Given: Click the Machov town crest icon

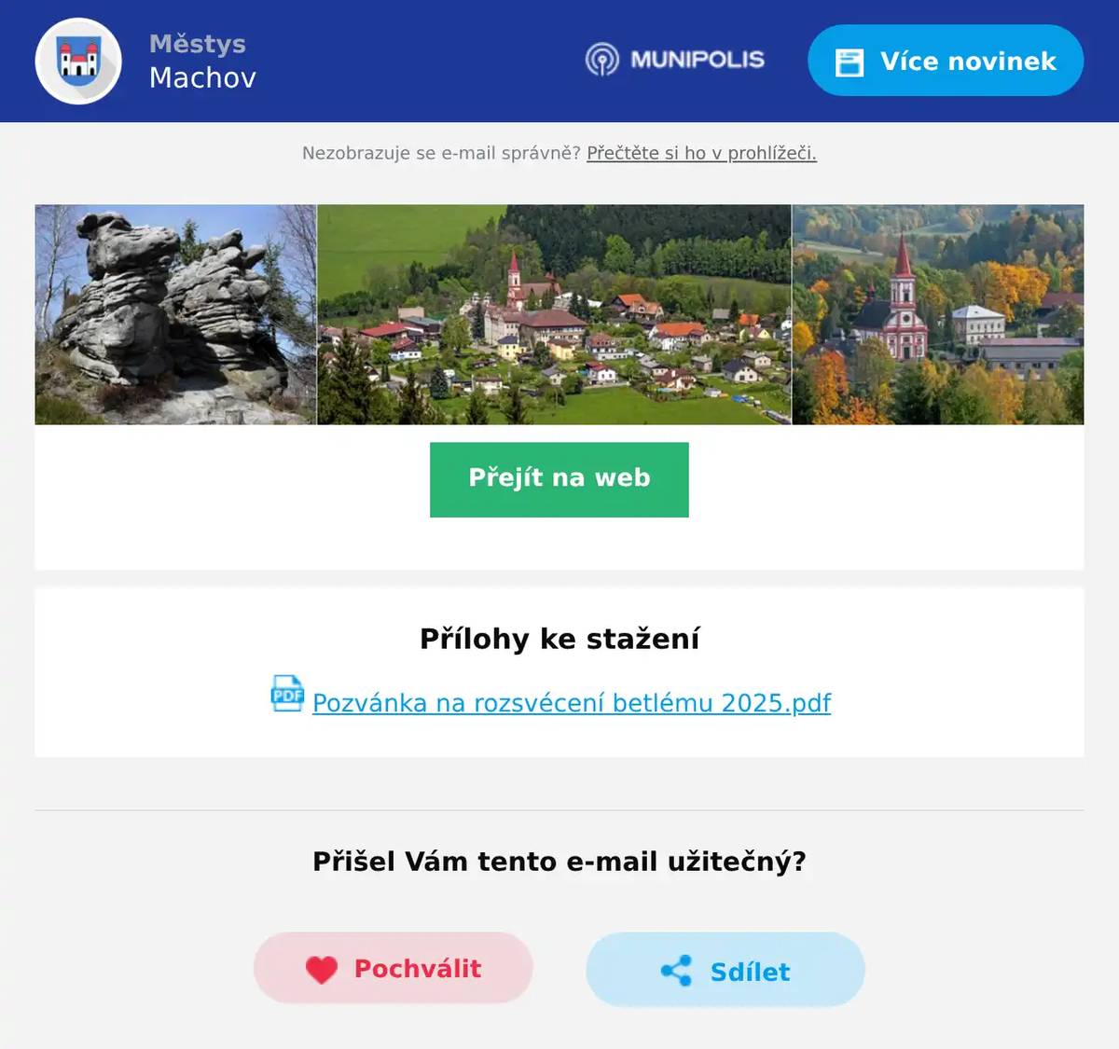Looking at the screenshot, I should 78,62.
